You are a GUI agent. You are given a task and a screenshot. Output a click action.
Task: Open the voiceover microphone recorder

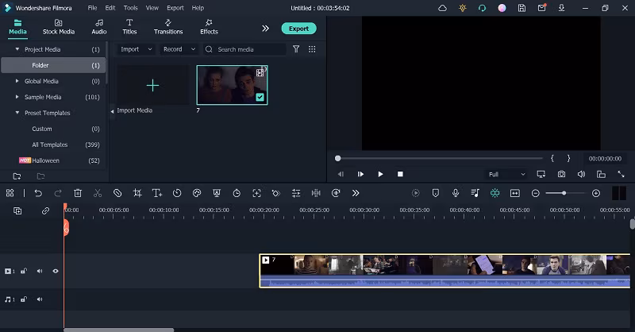point(456,193)
